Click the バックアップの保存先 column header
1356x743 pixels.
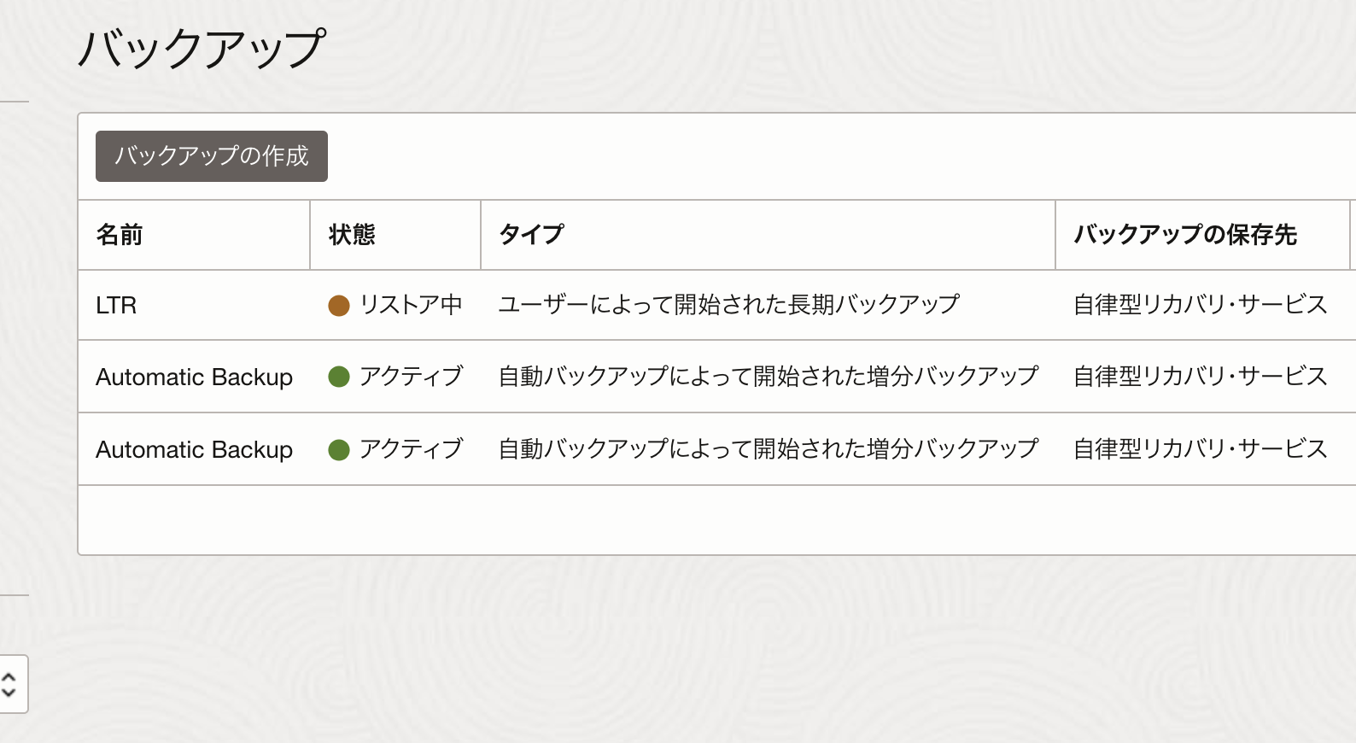[x=1184, y=235]
